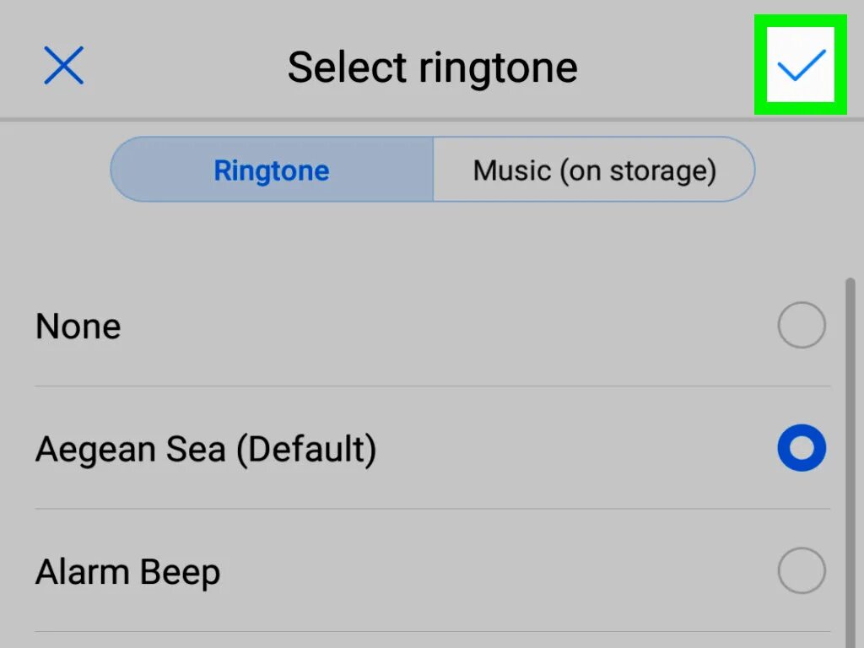The height and width of the screenshot is (648, 864).
Task: Tap the X icon to cancel
Action: click(64, 66)
